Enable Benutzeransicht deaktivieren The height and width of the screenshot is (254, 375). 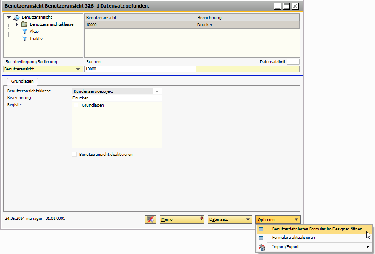74,154
